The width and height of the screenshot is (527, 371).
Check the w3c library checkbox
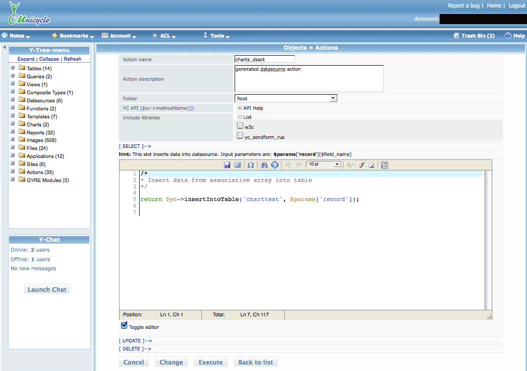tap(240, 126)
